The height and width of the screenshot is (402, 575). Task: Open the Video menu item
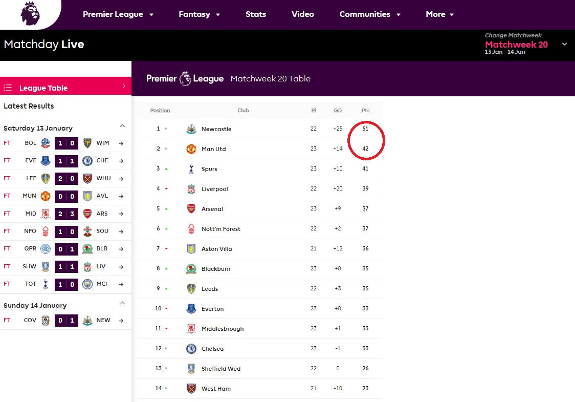(302, 14)
